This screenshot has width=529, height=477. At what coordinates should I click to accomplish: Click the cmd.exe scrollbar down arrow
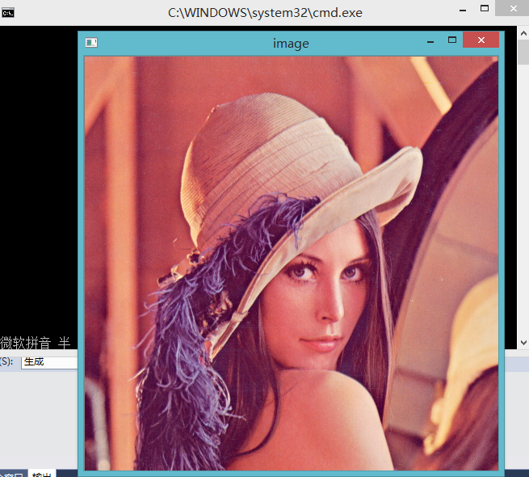523,343
